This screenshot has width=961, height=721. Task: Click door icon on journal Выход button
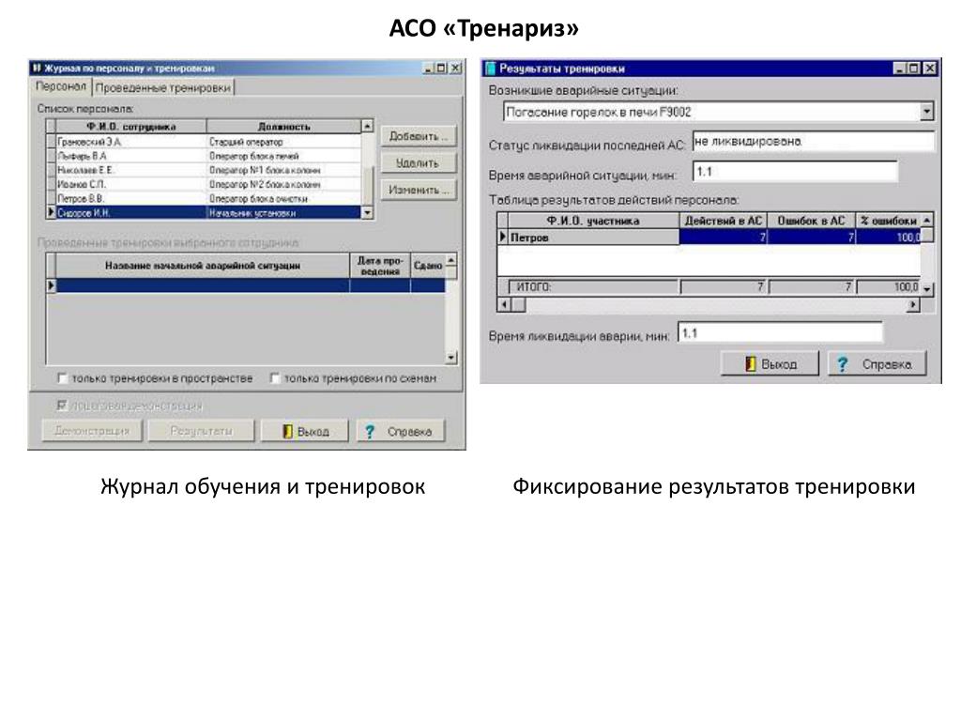click(287, 432)
